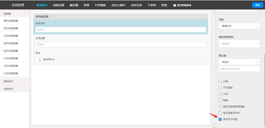The width and height of the screenshot is (265, 128).
Task: Click the 请选择附件 upload button
Action: click(x=47, y=59)
